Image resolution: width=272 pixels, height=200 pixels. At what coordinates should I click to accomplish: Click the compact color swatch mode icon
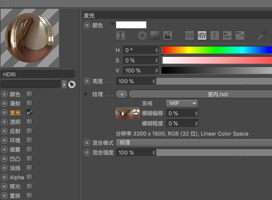[120, 35]
